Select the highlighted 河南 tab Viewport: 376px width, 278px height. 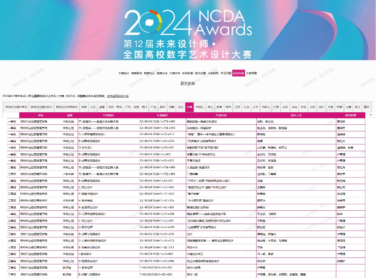click(189, 107)
